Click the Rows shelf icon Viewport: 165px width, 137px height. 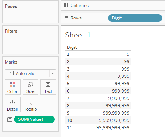pyautogui.click(x=66, y=18)
